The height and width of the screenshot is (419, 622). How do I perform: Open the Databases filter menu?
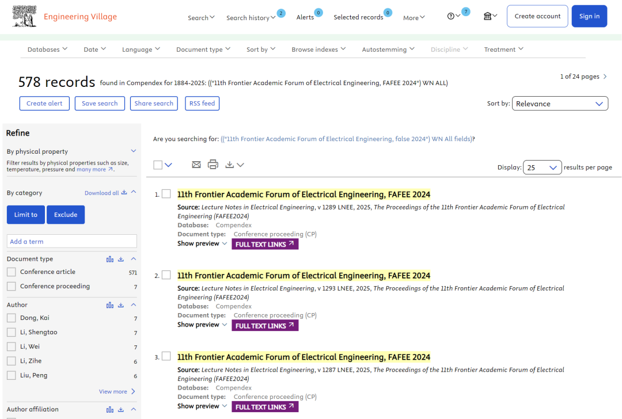[x=47, y=49]
